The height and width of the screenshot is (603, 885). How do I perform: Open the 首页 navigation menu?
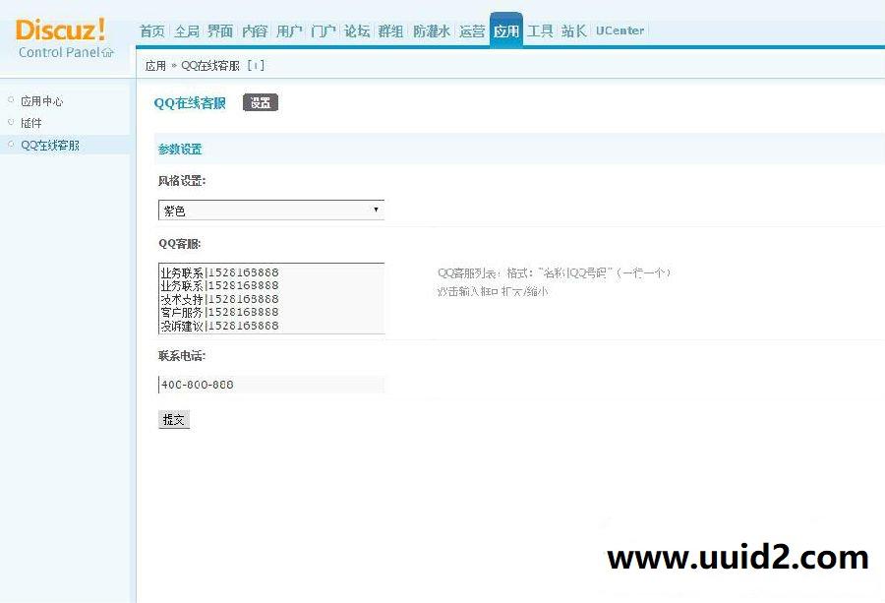coord(151,30)
